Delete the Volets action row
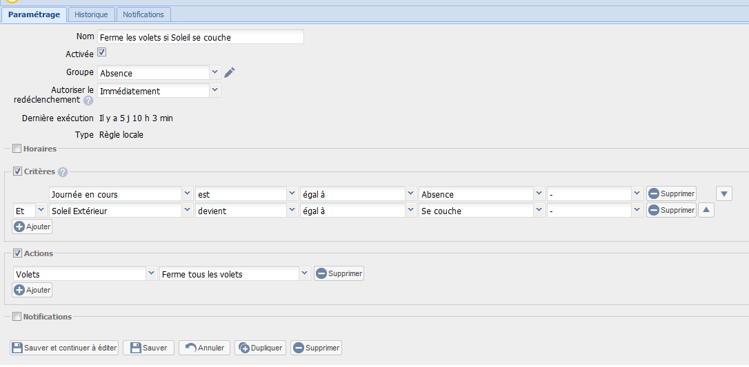The width and height of the screenshot is (749, 367). [x=339, y=273]
